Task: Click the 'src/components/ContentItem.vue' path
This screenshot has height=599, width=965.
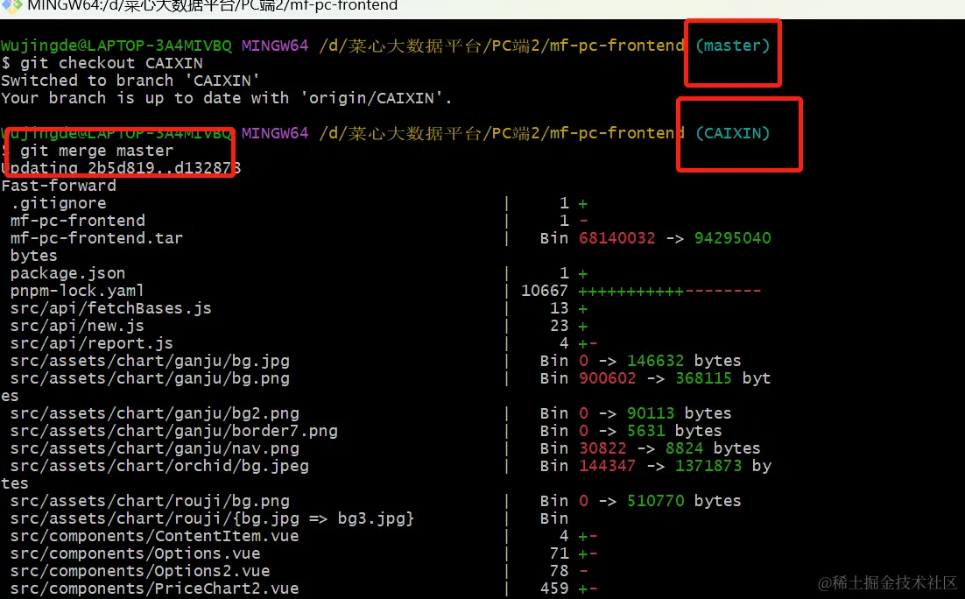Action: pos(154,536)
